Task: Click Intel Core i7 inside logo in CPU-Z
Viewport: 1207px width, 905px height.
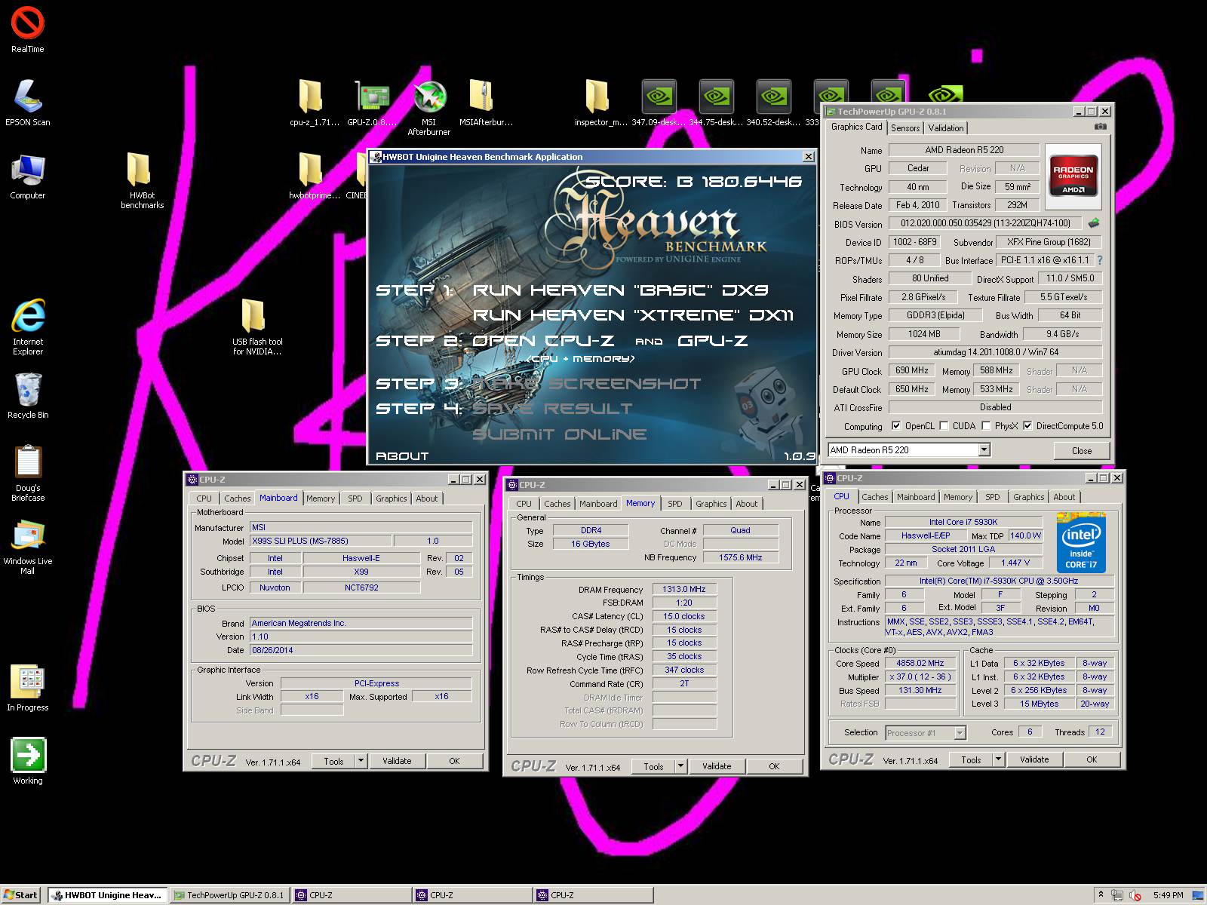Action: point(1081,543)
